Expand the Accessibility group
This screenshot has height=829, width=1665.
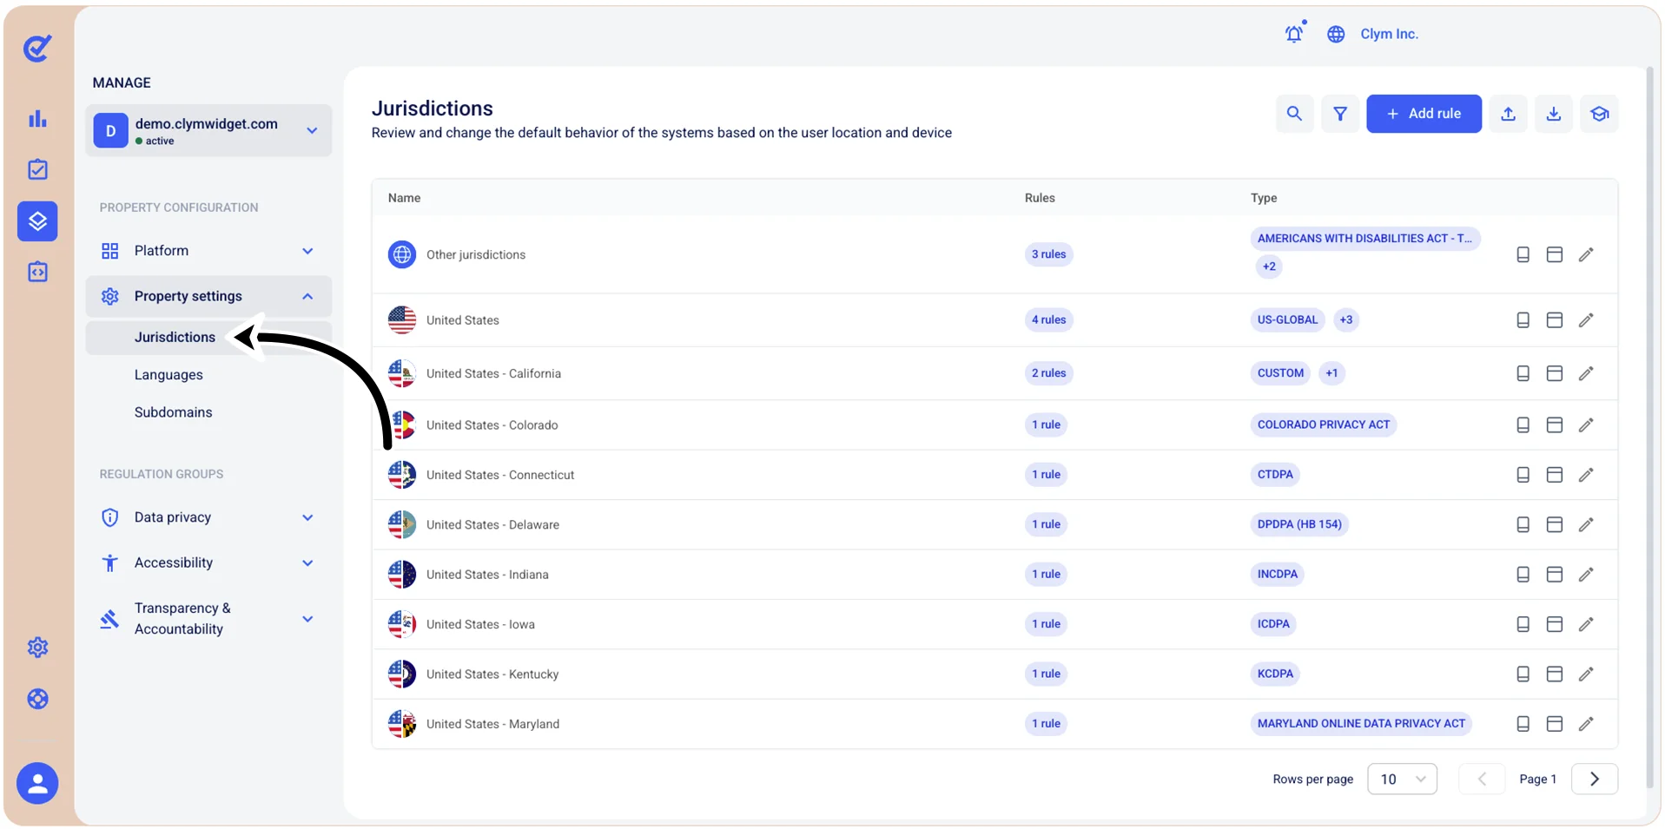pos(208,563)
